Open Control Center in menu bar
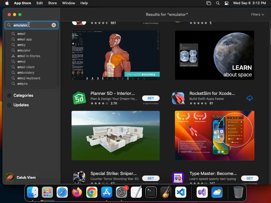 (x=227, y=3)
